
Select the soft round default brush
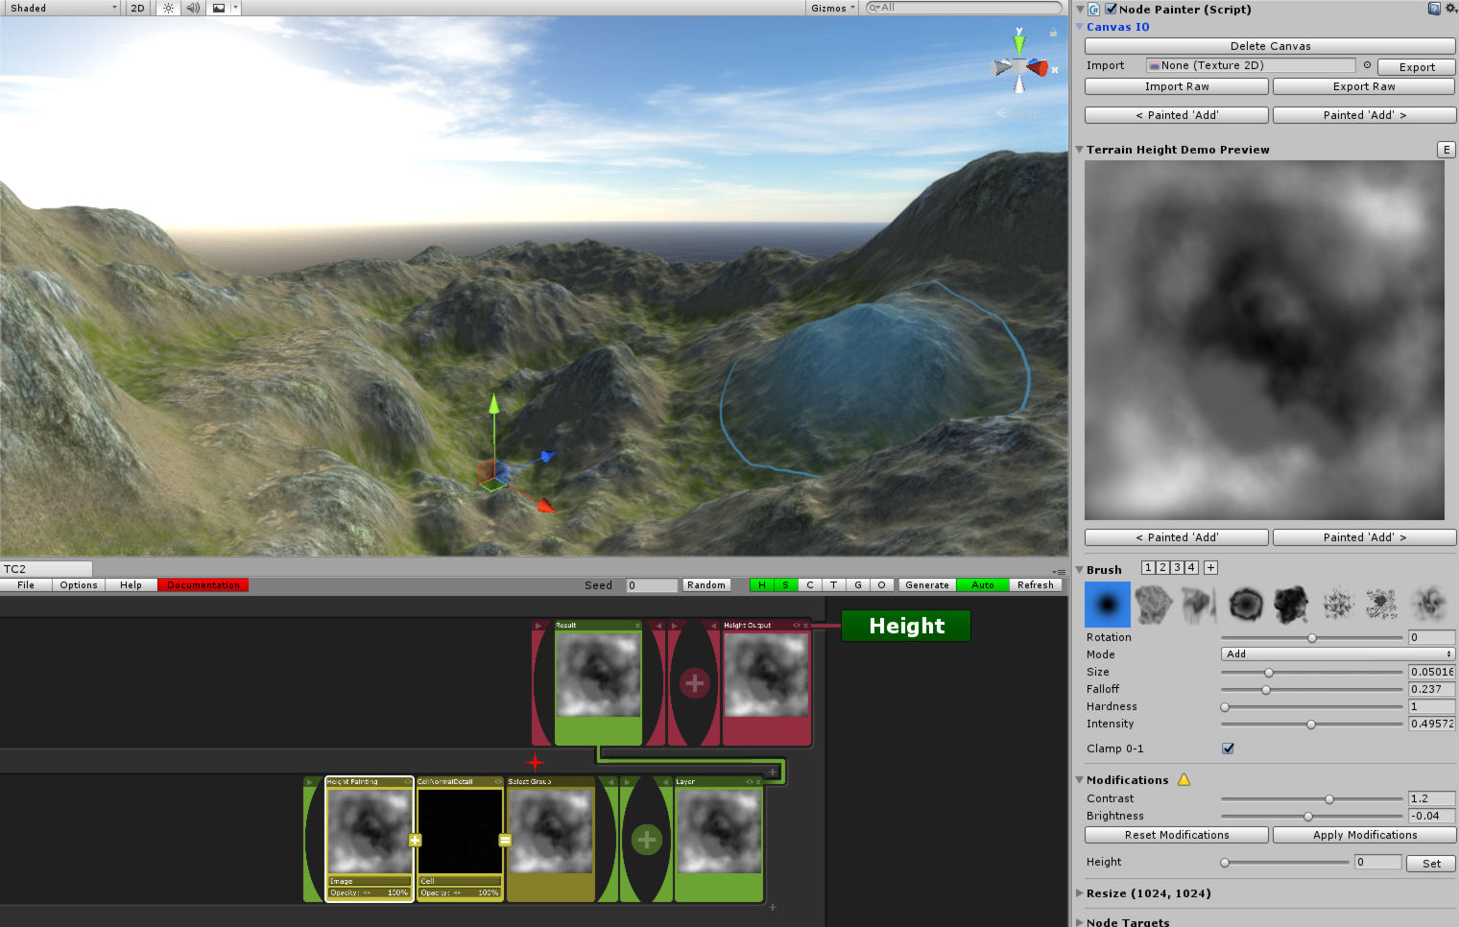click(x=1107, y=605)
